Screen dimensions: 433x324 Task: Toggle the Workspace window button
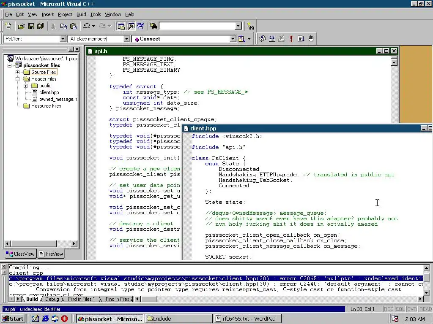click(x=121, y=26)
